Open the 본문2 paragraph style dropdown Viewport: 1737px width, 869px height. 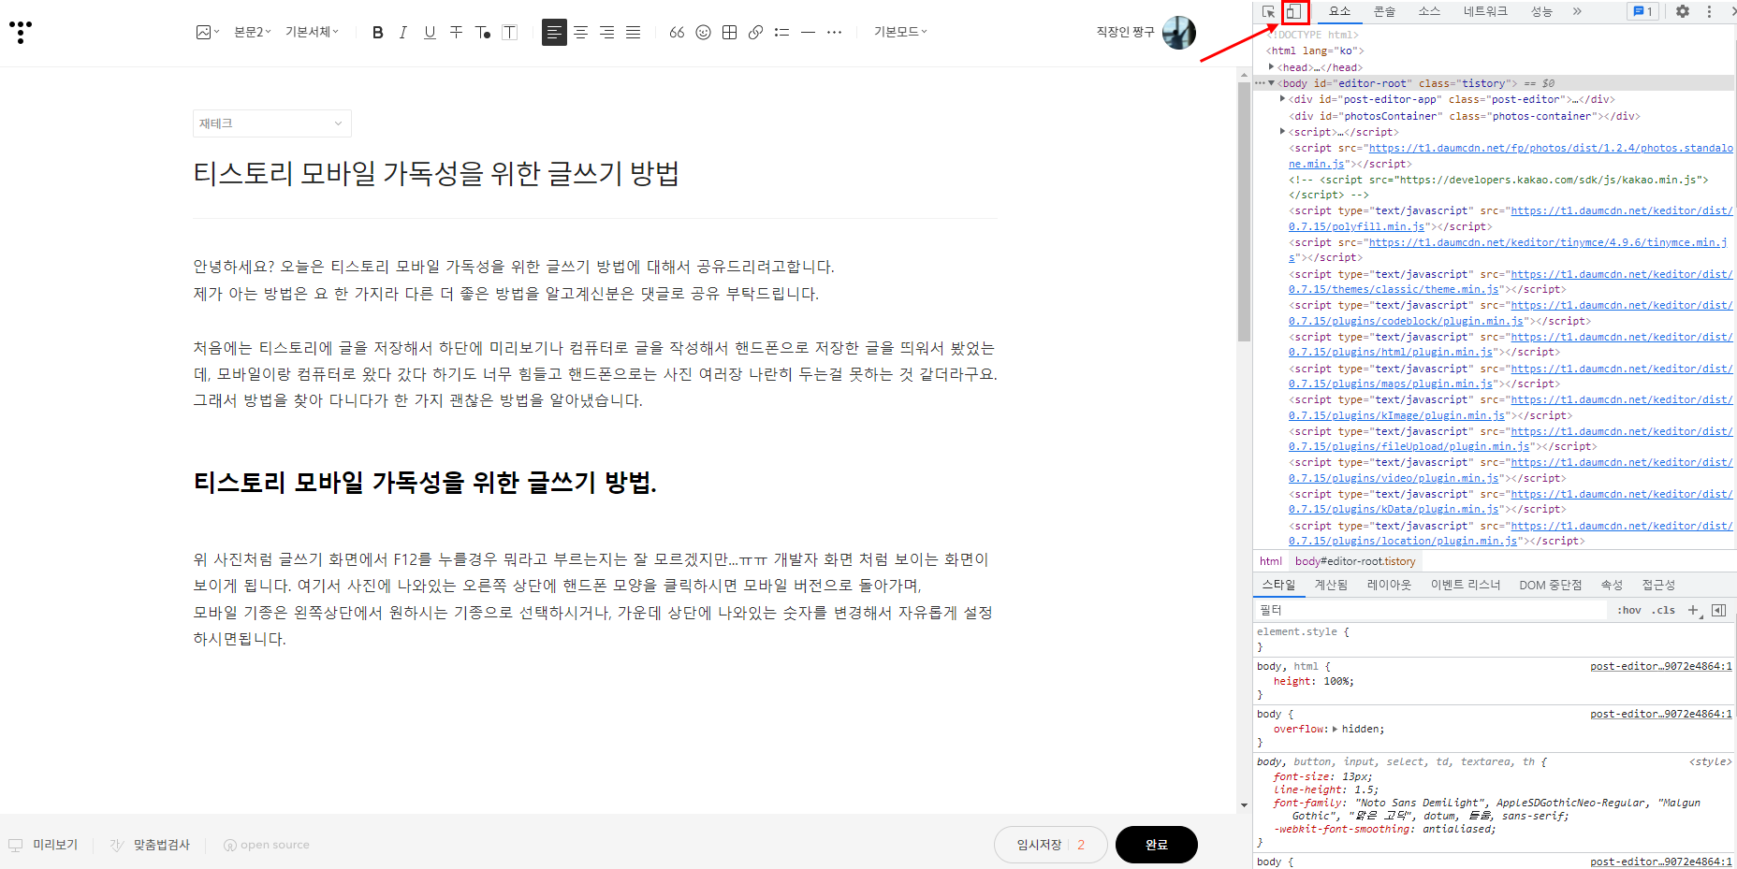[252, 32]
